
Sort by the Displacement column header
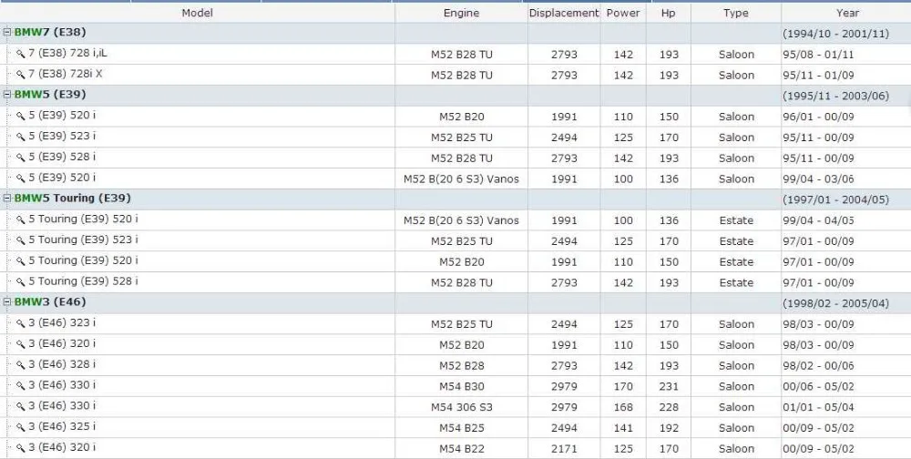564,13
